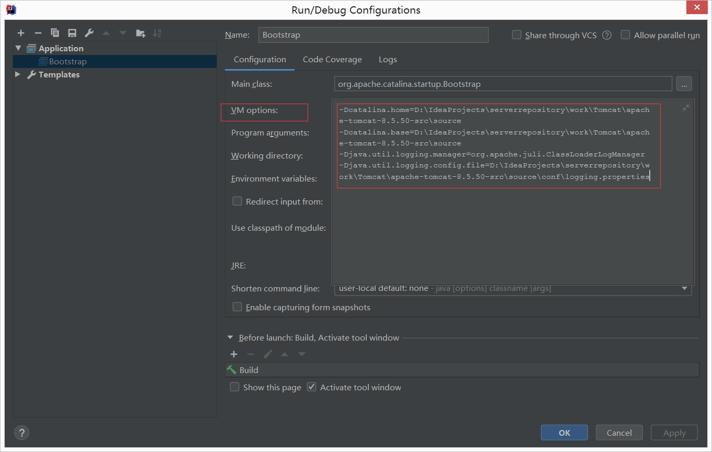The width and height of the screenshot is (712, 452).
Task: Toggle Share through VCS checkbox
Action: (516, 35)
